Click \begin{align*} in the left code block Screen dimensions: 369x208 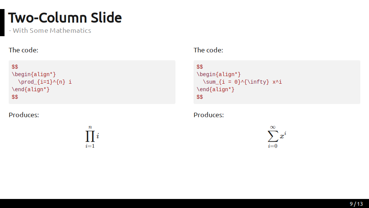coord(34,75)
